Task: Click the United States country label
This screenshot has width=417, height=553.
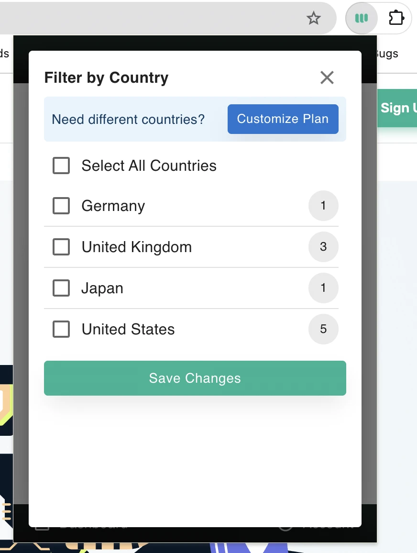Action: (128, 330)
